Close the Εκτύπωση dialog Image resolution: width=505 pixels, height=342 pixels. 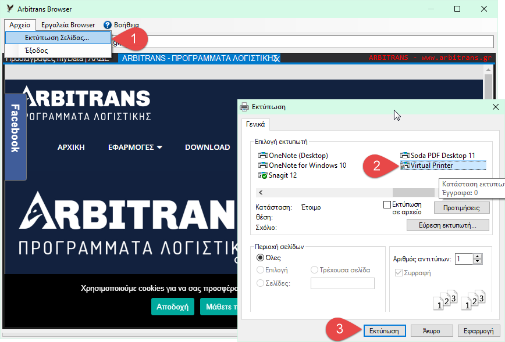[496, 107]
